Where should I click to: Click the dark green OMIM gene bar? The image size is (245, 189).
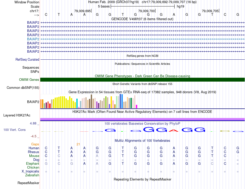(x=142, y=80)
